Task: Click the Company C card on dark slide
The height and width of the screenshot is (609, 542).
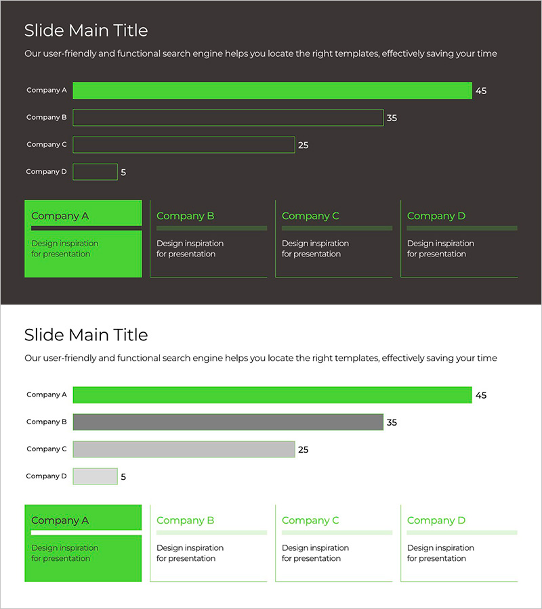Action: 333,238
